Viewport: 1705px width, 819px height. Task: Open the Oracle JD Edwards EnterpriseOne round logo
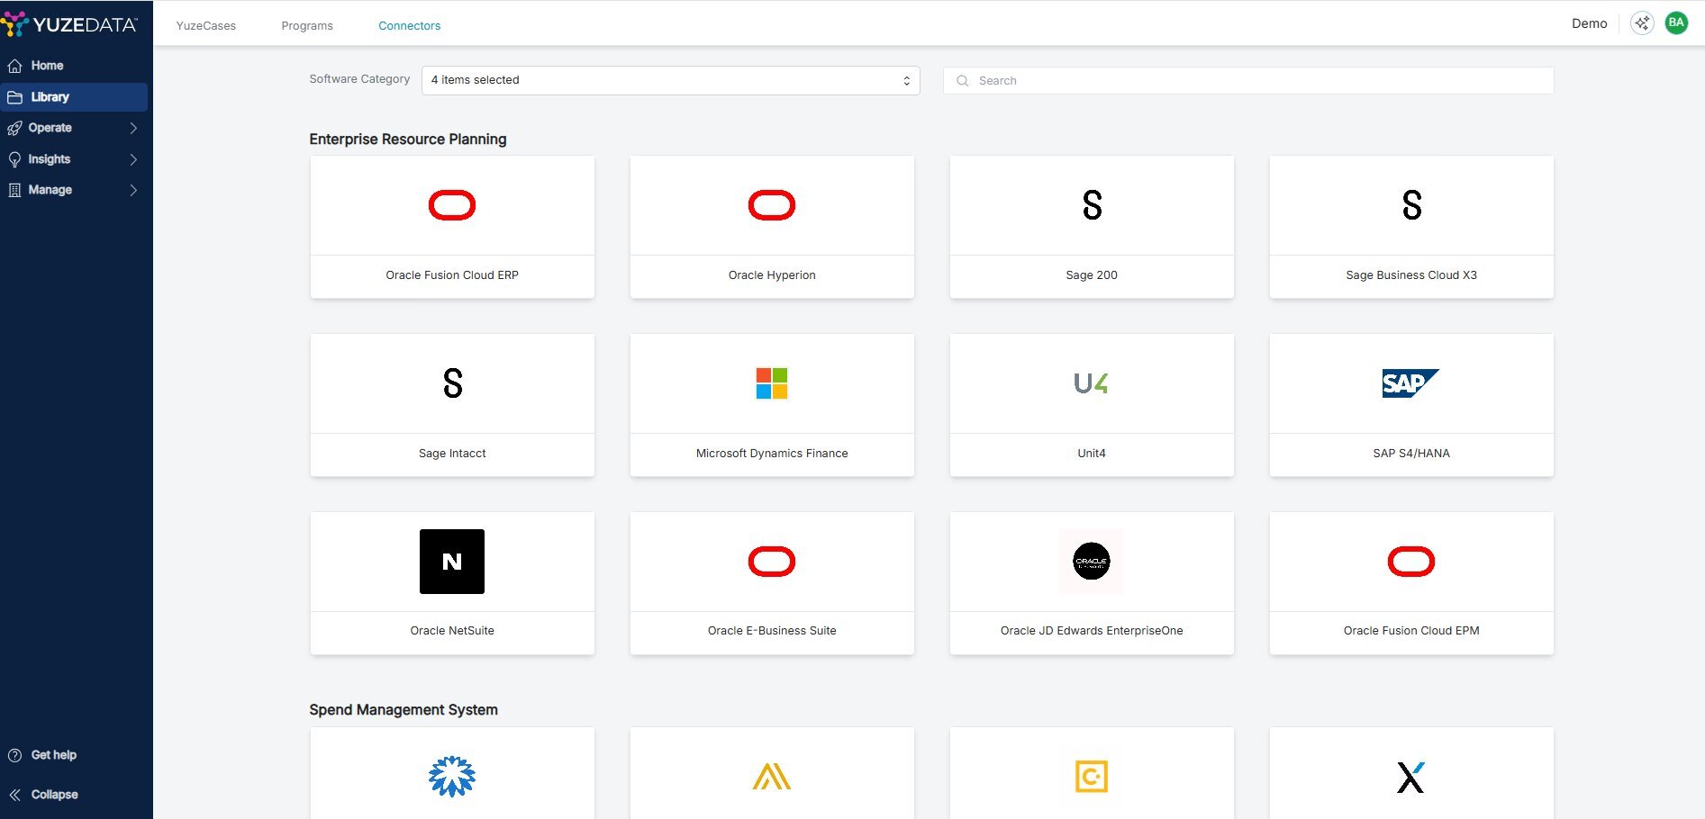coord(1091,562)
